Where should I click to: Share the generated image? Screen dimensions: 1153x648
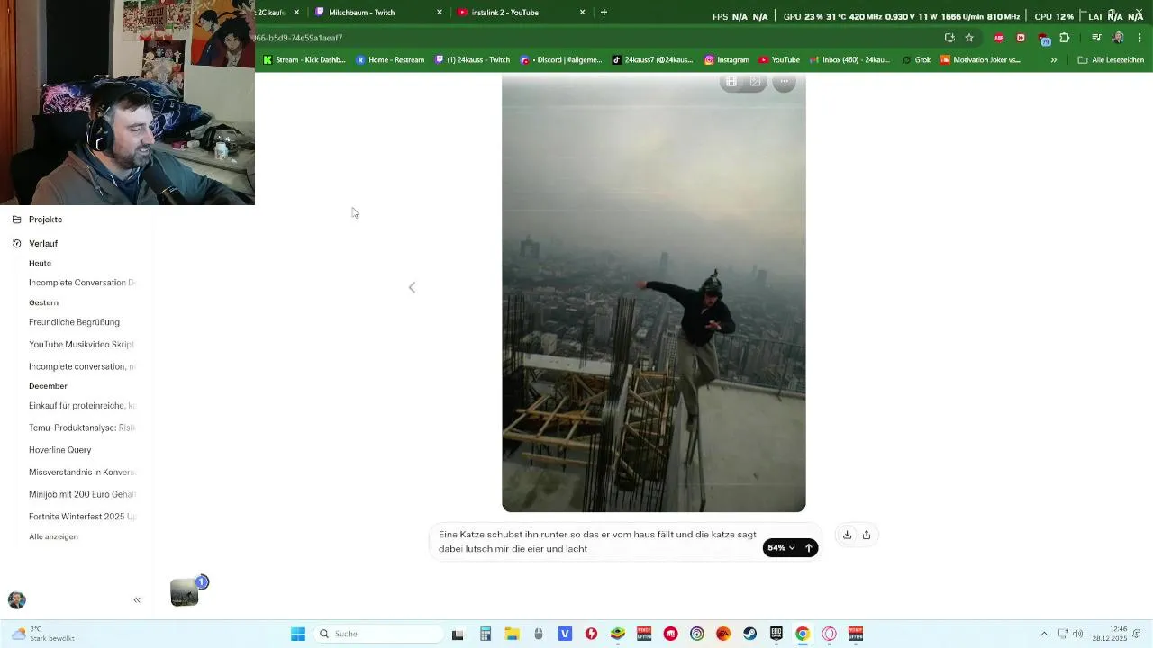pos(867,535)
